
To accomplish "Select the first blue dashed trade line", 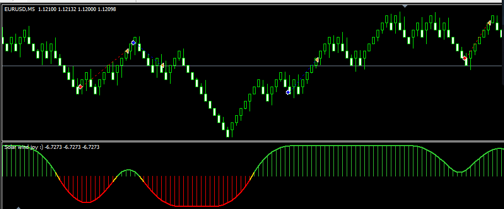I will [148, 54].
